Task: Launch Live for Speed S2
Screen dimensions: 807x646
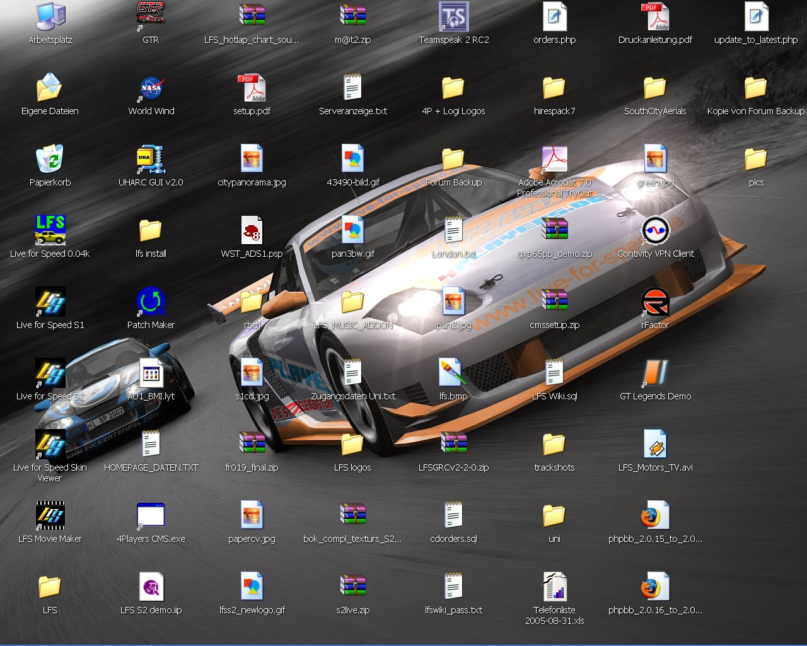Action: 50,373
